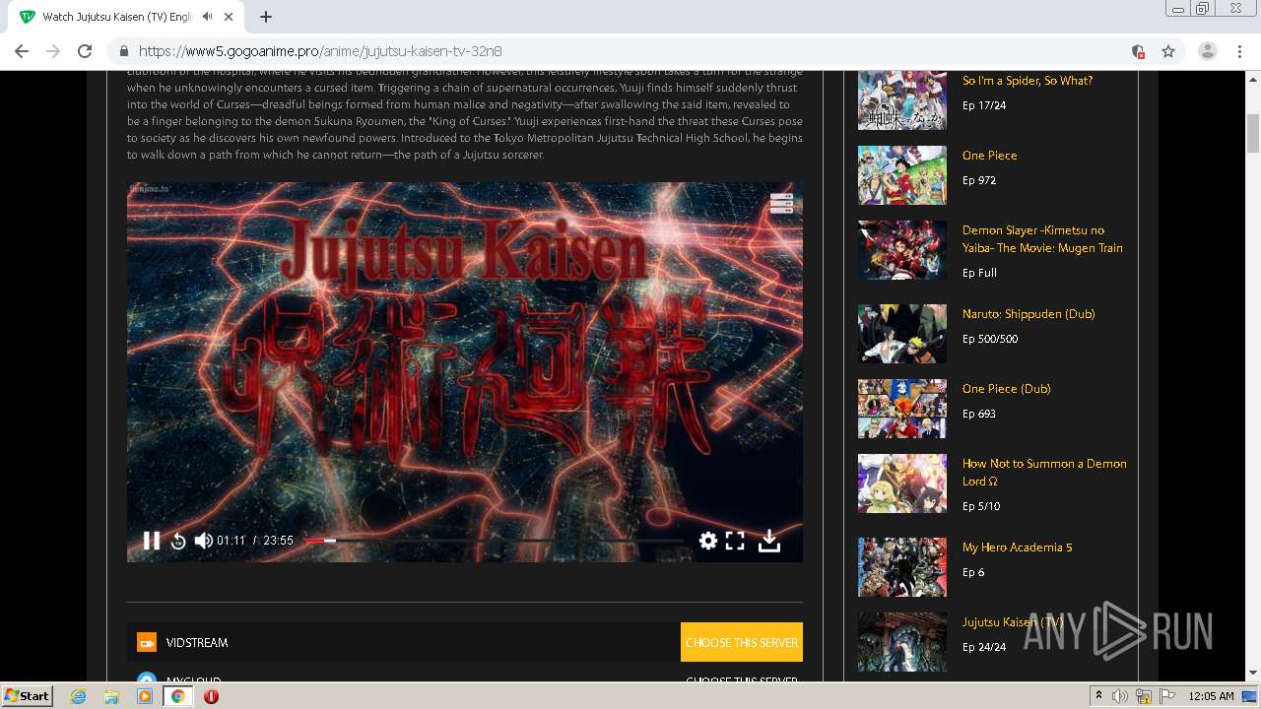
Task: Open Demon Slayer Mugen Train link
Action: 1042,239
